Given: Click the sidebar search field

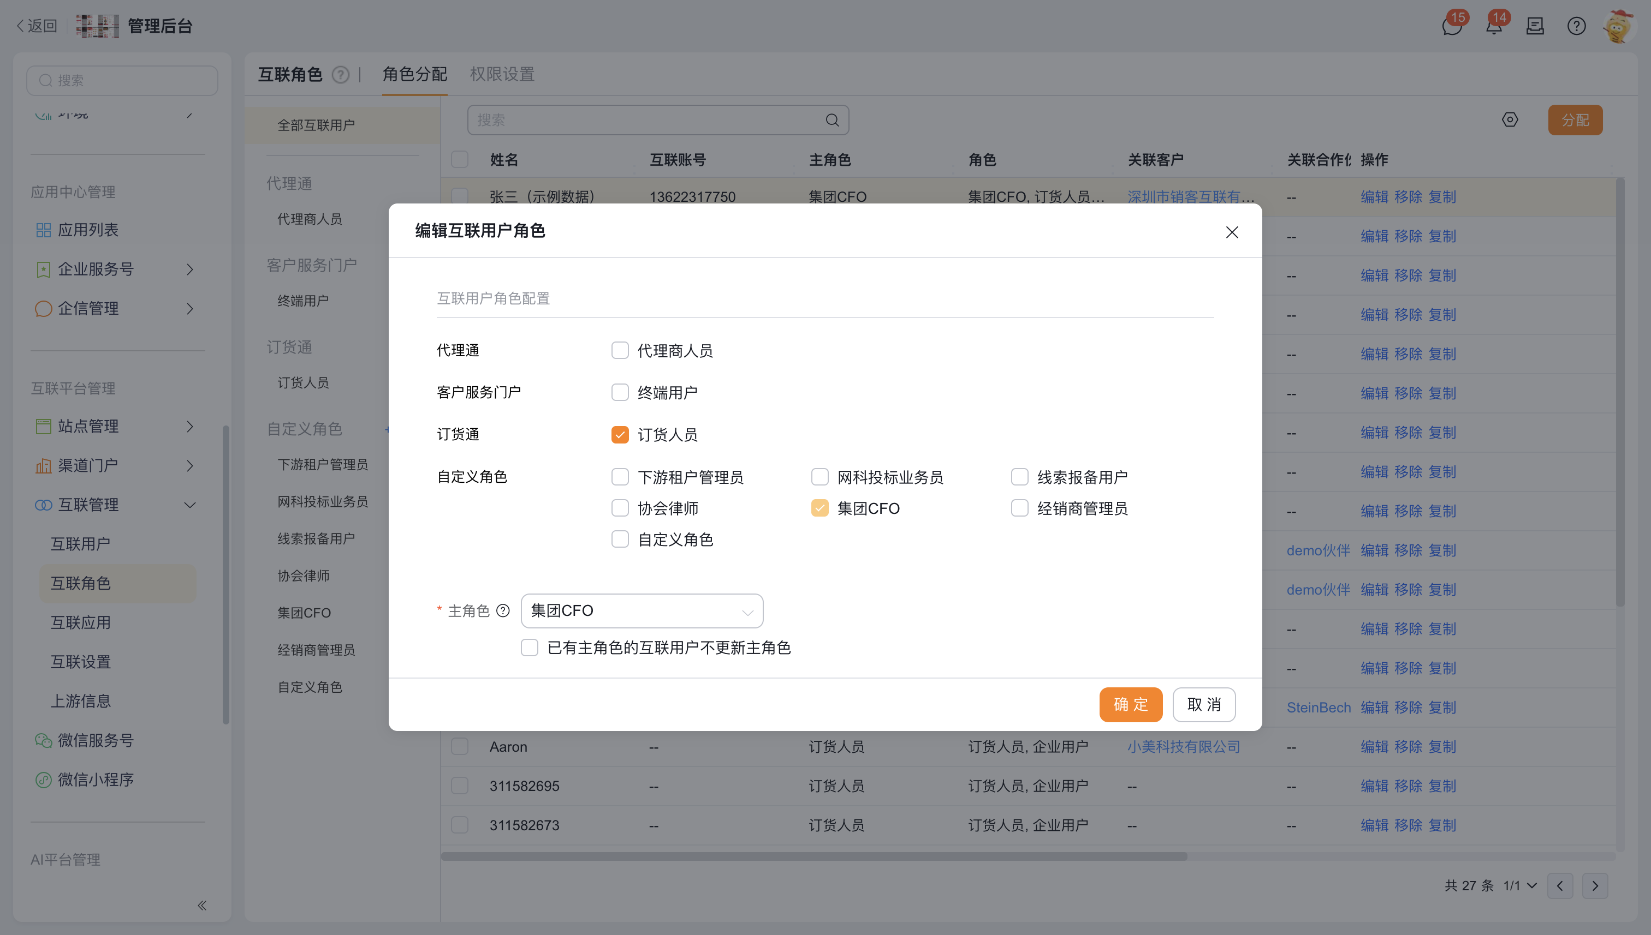Looking at the screenshot, I should point(122,80).
